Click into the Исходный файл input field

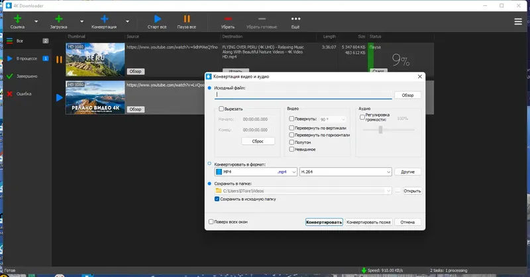pyautogui.click(x=303, y=95)
